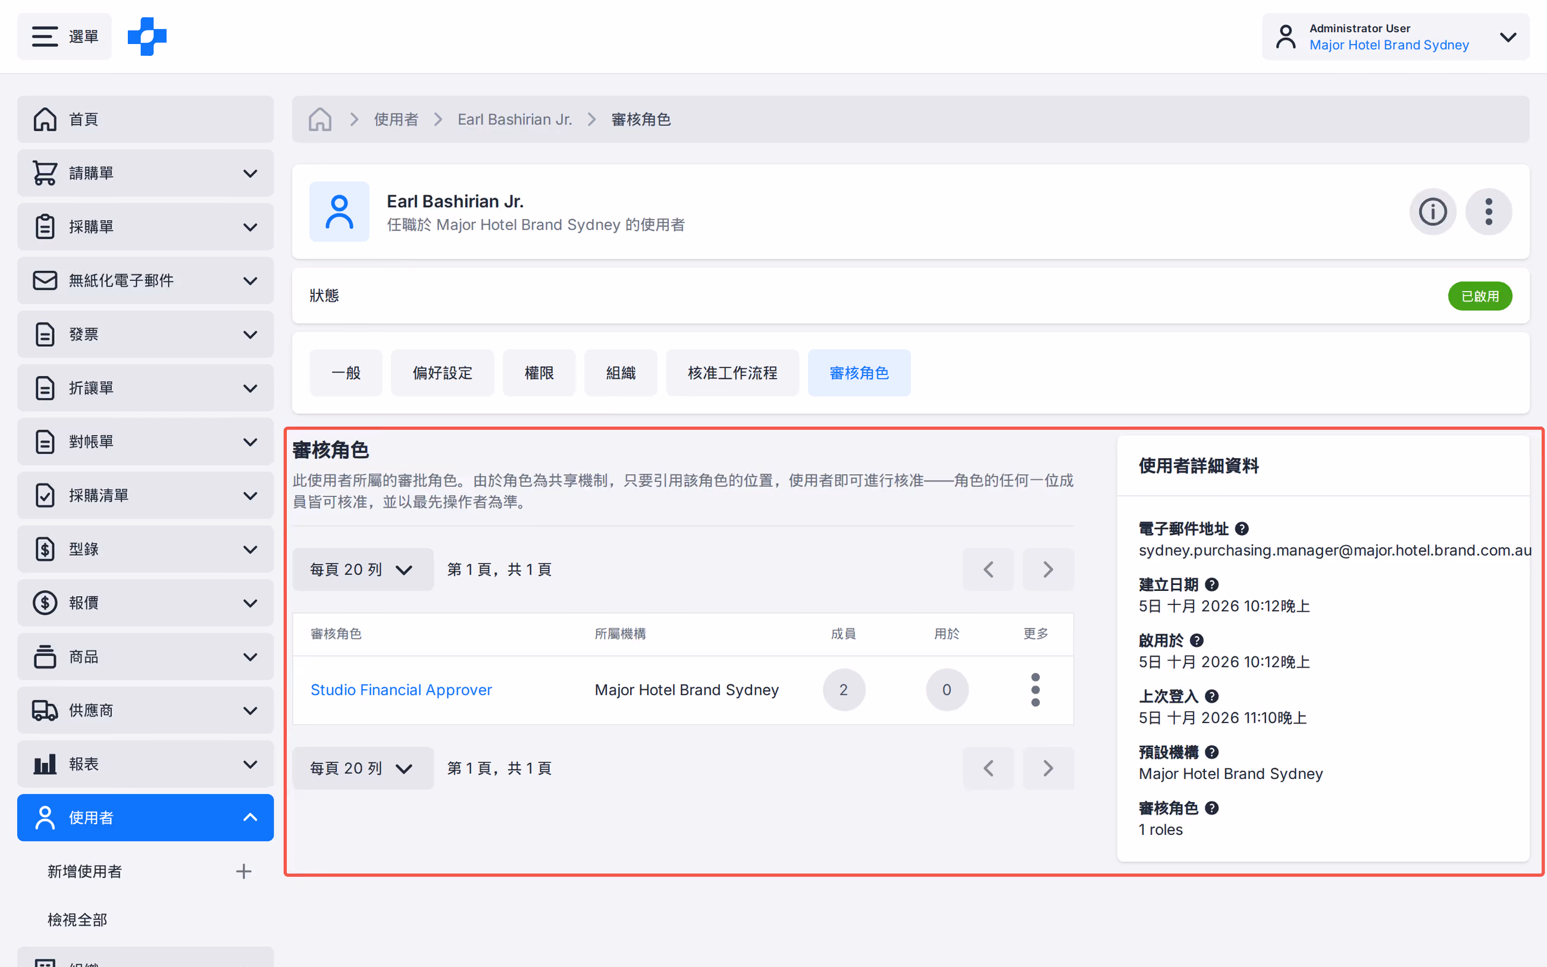Open 檢視全部 under 使用者

coord(77,919)
